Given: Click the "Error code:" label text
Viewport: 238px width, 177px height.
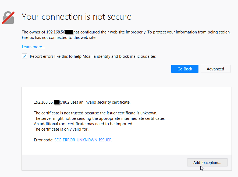Looking at the screenshot, I should (44, 140).
